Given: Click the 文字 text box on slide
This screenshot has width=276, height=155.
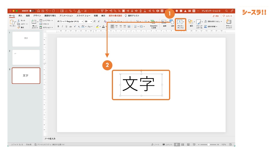Looking at the screenshot, I should tap(141, 85).
